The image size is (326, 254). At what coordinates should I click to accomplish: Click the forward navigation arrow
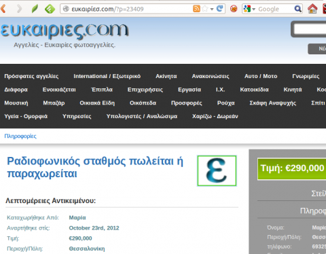tap(20, 9)
